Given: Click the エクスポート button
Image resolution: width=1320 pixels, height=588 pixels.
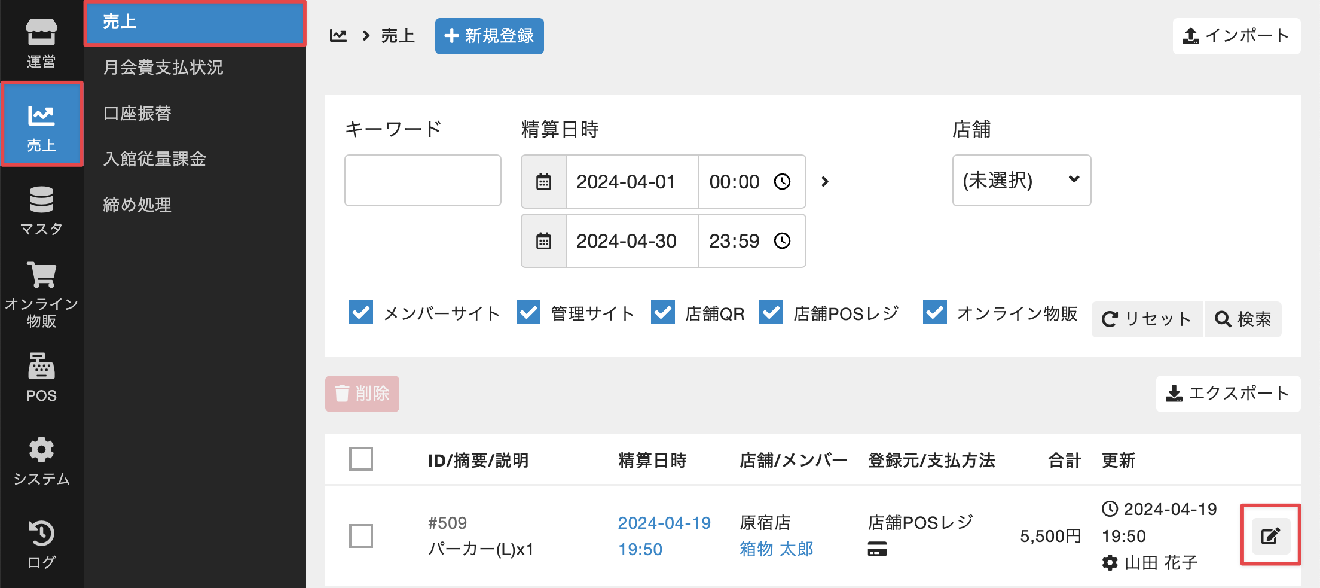Looking at the screenshot, I should [1228, 394].
